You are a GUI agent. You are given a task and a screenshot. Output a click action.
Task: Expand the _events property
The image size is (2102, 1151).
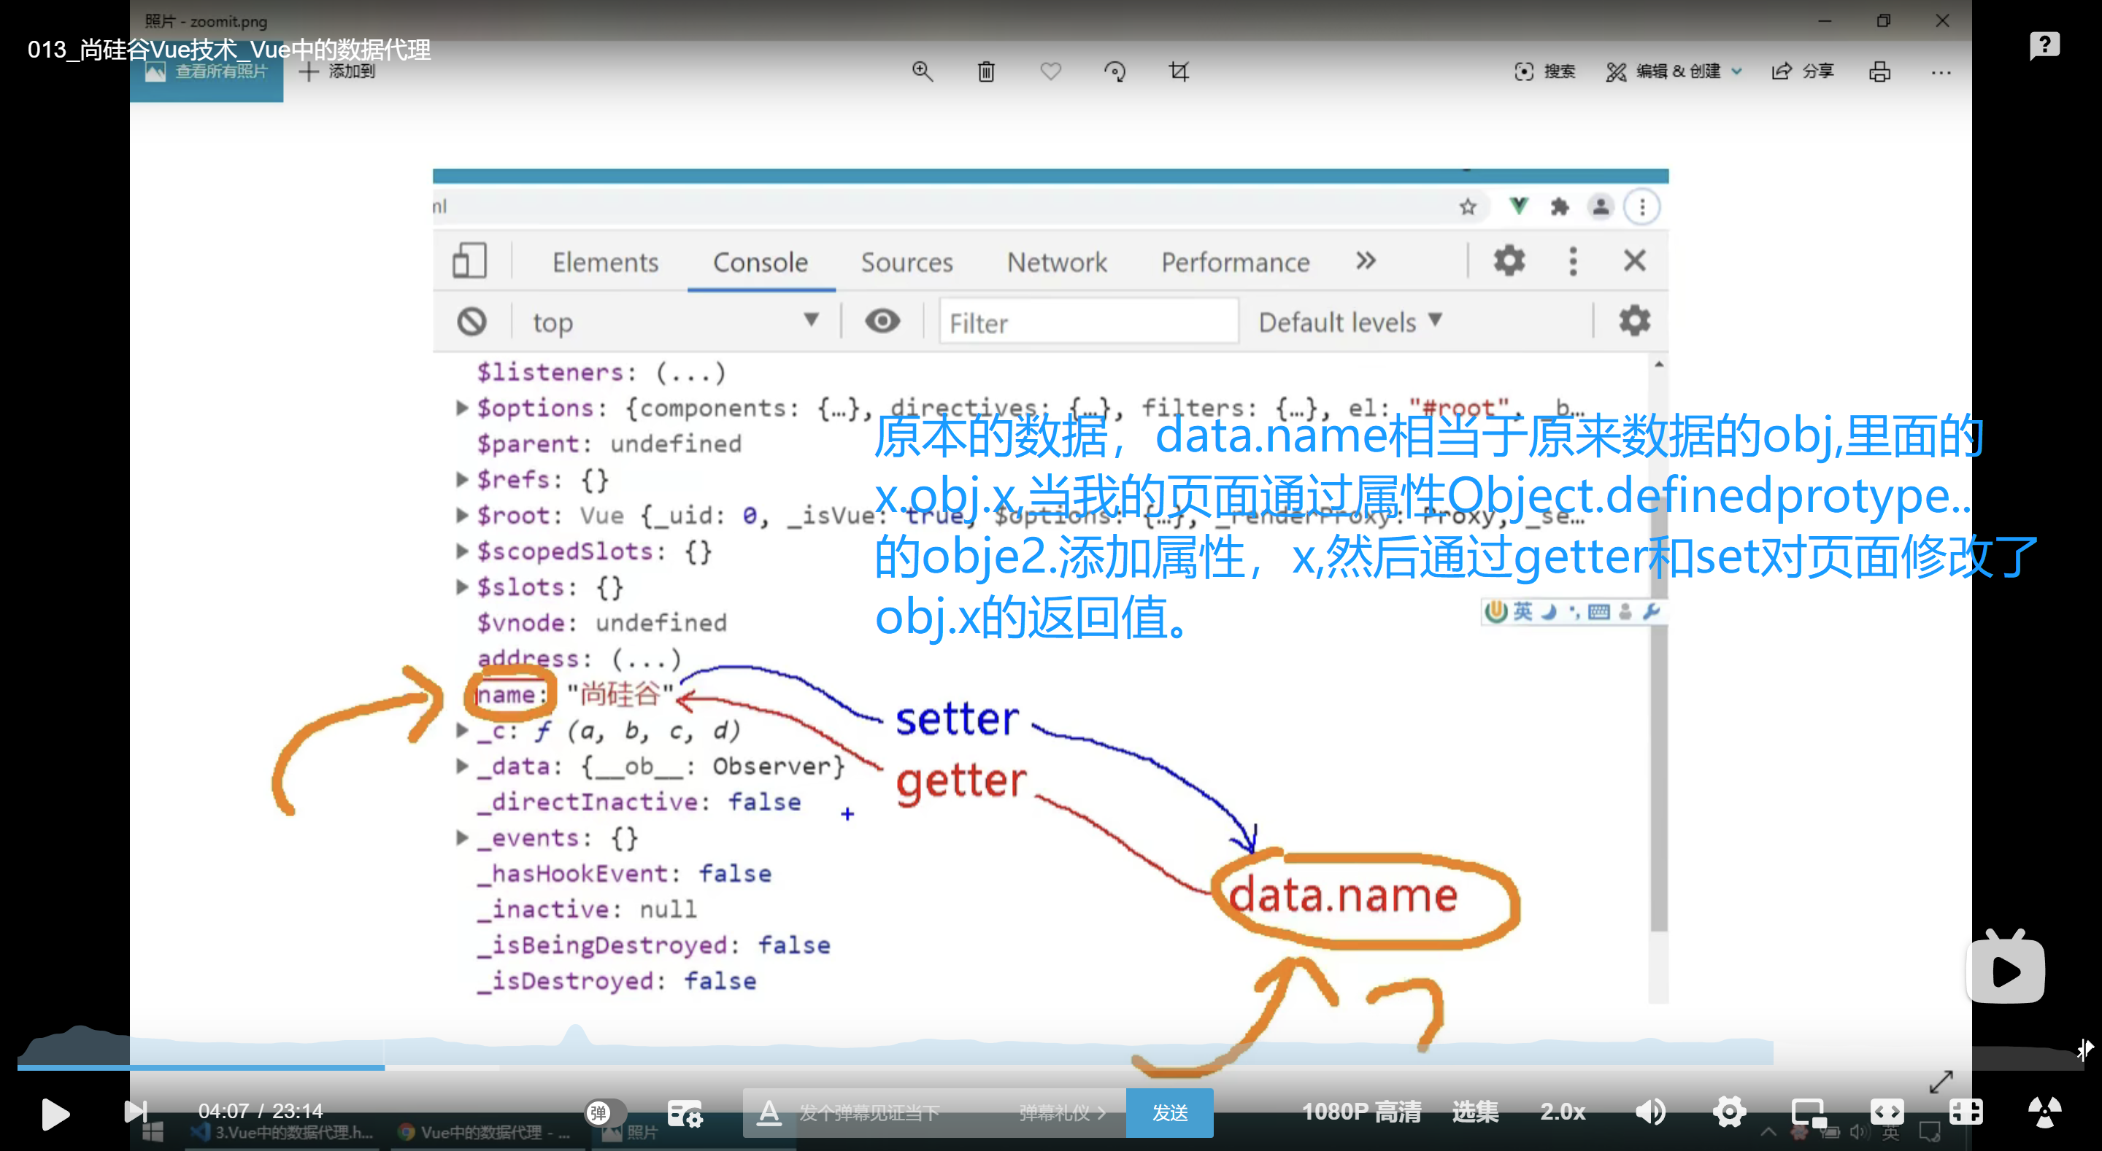pos(462,837)
